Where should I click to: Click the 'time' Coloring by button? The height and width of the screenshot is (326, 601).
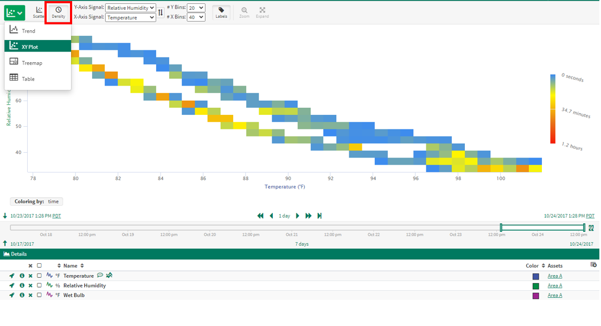(54, 202)
